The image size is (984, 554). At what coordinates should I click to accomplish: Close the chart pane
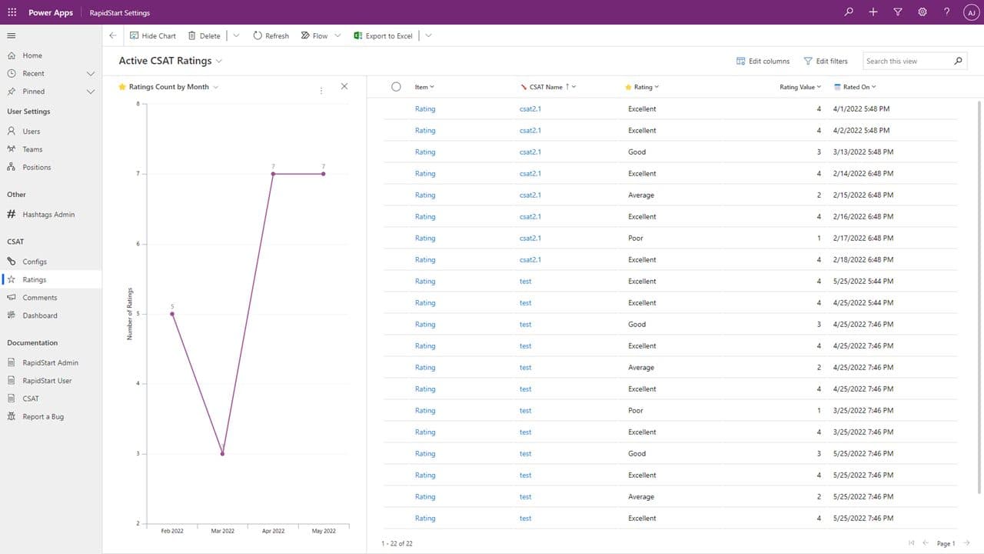click(x=344, y=87)
